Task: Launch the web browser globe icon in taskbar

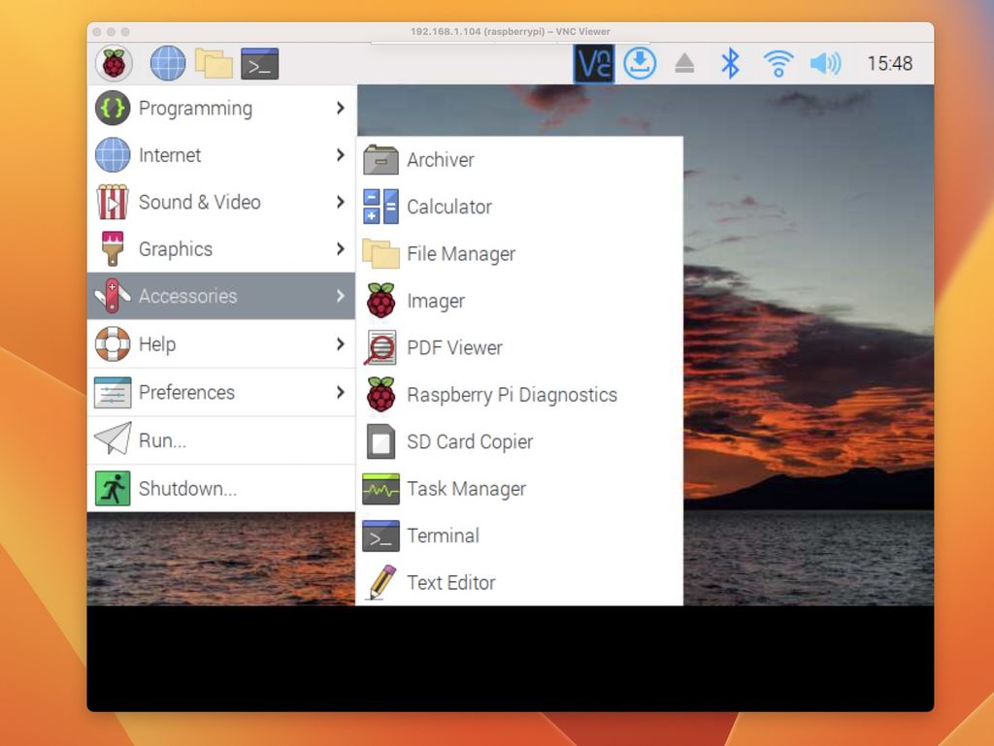Action: click(168, 63)
